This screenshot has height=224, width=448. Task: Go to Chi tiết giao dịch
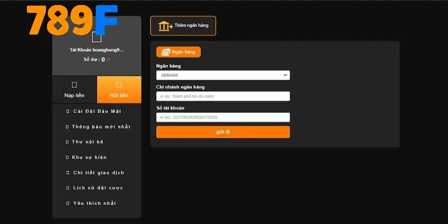click(99, 172)
